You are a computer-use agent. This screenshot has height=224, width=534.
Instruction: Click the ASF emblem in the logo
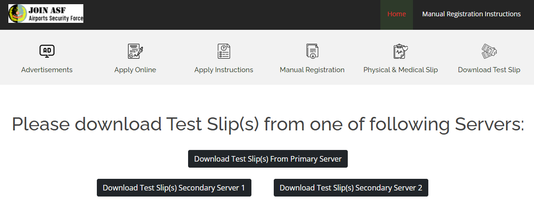[18, 14]
